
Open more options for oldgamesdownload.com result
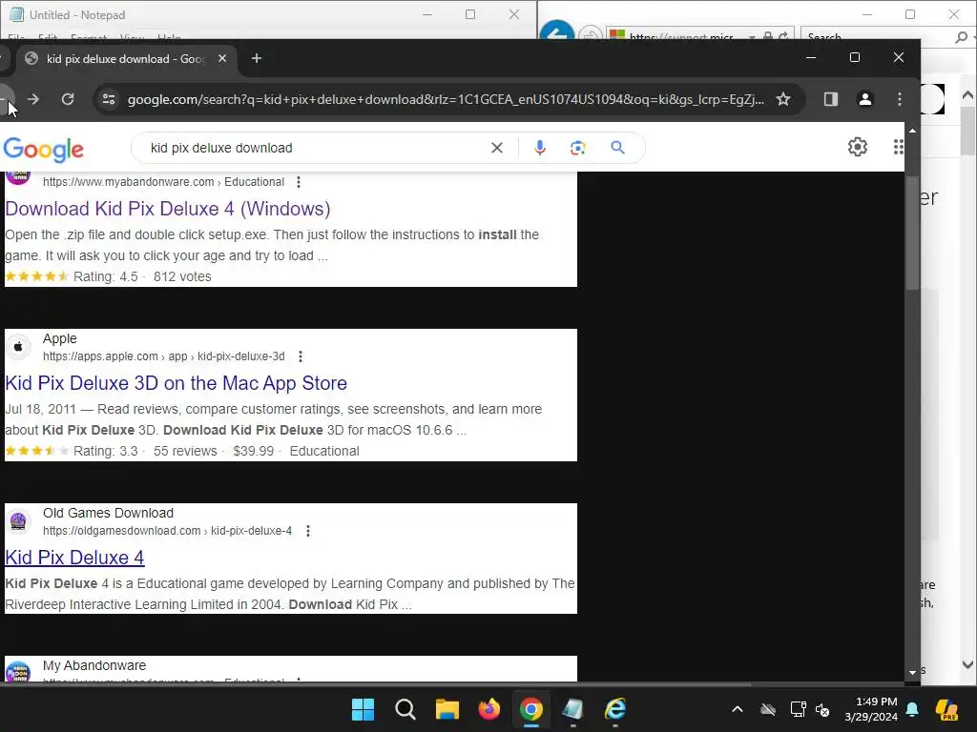click(x=308, y=530)
